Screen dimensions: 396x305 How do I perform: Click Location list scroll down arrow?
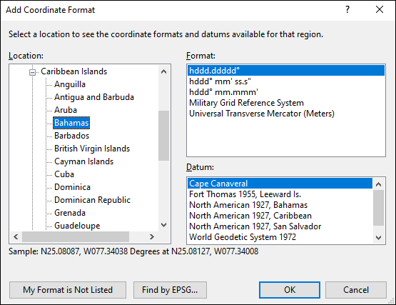pos(163,225)
